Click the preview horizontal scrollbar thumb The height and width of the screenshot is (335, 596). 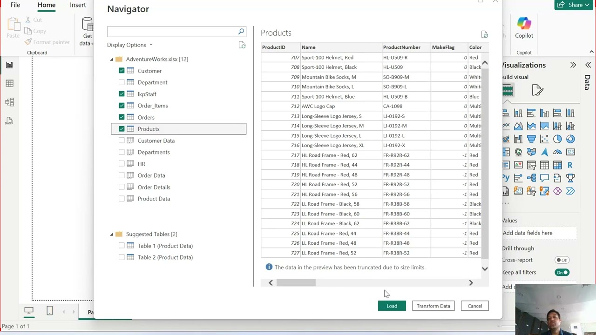pos(296,283)
